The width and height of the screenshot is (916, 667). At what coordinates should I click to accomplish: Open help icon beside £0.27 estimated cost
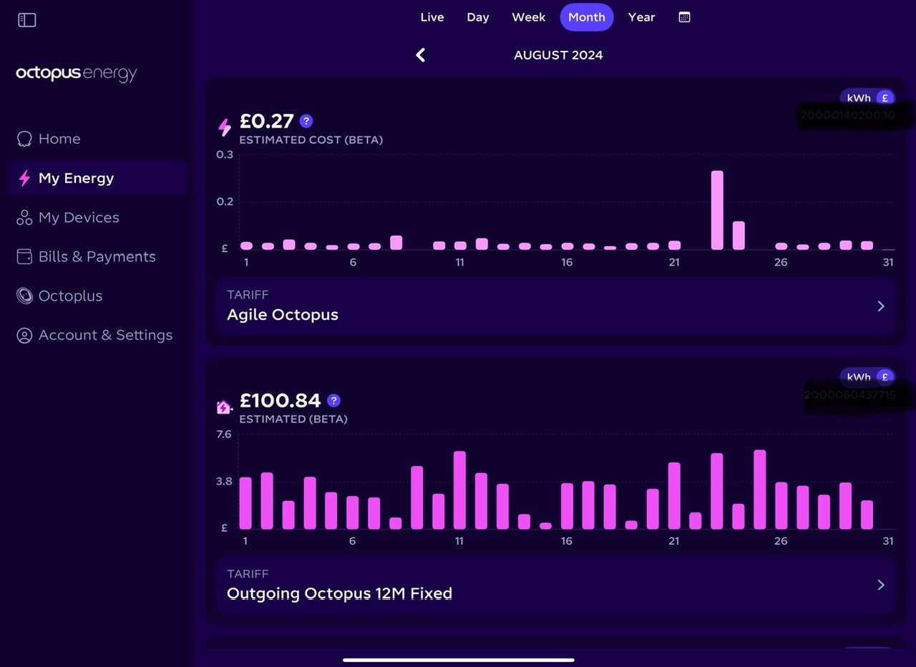(x=306, y=121)
